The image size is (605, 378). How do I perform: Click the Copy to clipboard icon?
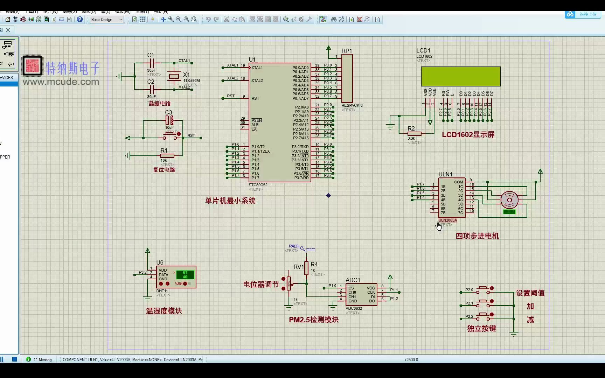coord(234,20)
